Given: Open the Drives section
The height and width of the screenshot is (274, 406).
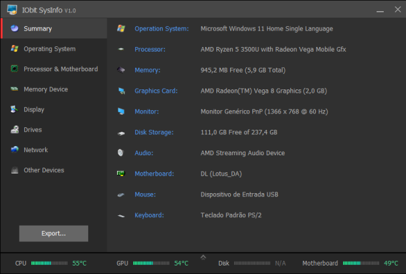Looking at the screenshot, I should click(54, 130).
